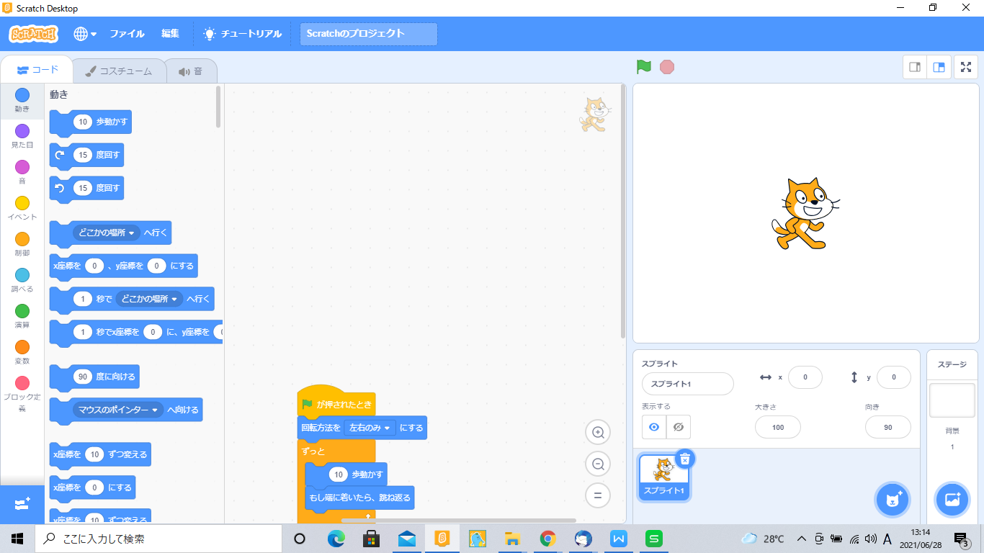Screen dimensions: 984x553
Task: Select the 制御 block category
Action: click(x=22, y=244)
